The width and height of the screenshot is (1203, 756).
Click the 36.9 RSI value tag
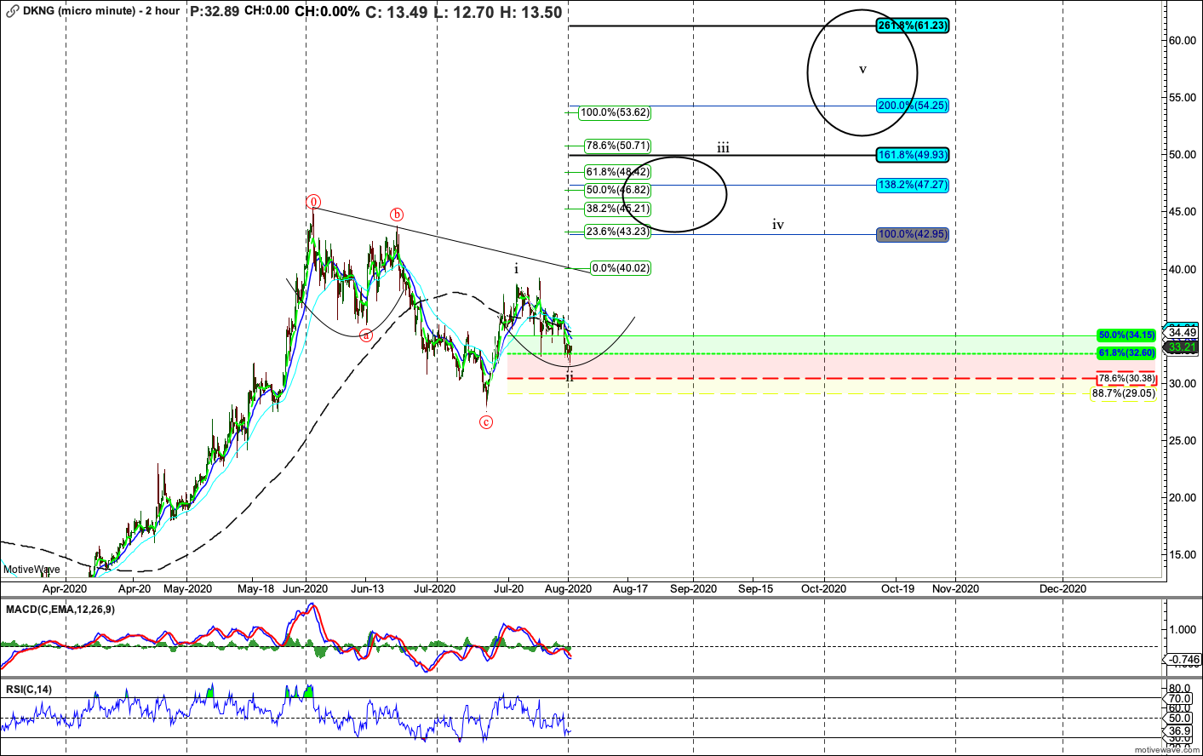click(x=1180, y=730)
